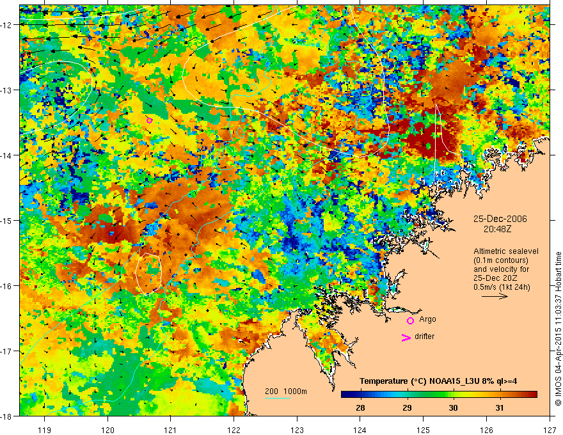Image resolution: width=563 pixels, height=435 pixels.
Task: Click the temperature color bar scale
Action: point(439,394)
